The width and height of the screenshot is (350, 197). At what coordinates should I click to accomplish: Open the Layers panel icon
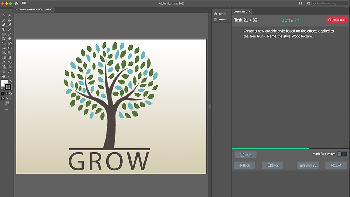tap(216, 14)
